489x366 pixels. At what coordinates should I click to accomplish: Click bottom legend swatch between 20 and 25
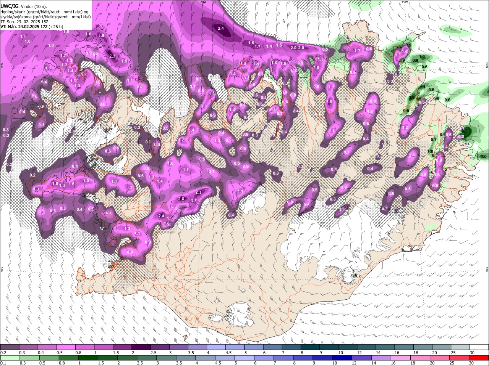(x=440, y=358)
